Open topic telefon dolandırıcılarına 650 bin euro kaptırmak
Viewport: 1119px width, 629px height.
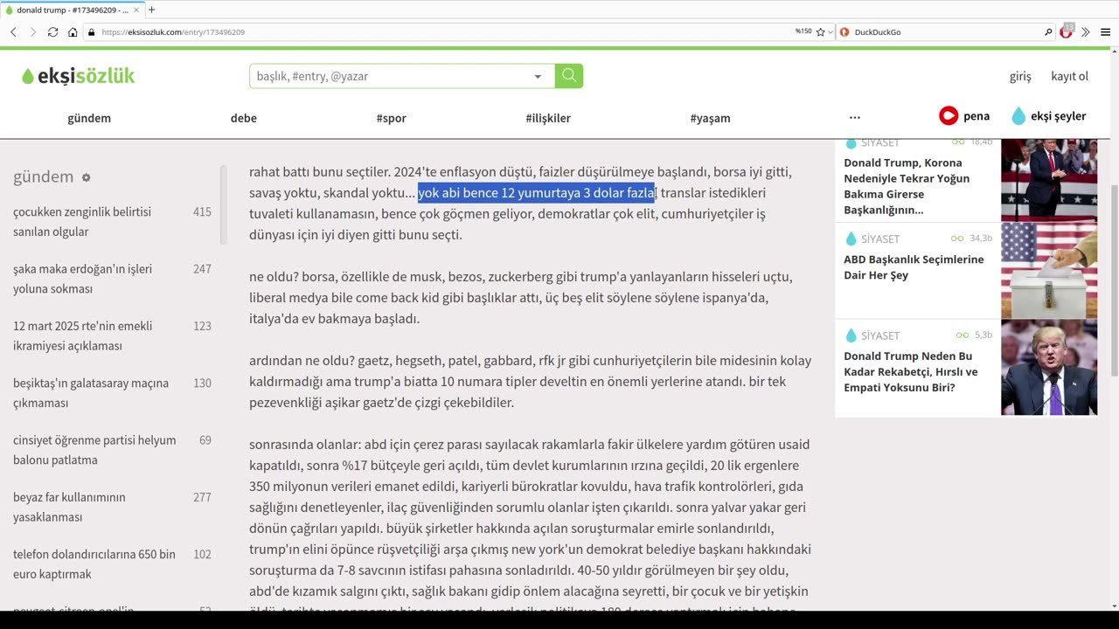tap(94, 563)
